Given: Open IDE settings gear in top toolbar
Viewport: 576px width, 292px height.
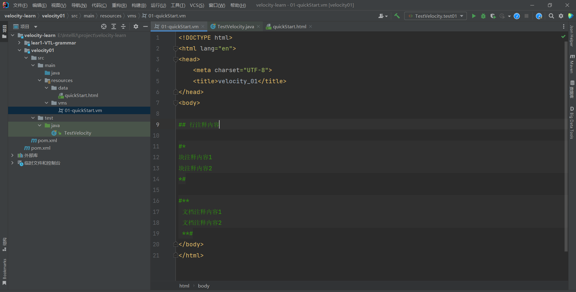Looking at the screenshot, I should 561,16.
